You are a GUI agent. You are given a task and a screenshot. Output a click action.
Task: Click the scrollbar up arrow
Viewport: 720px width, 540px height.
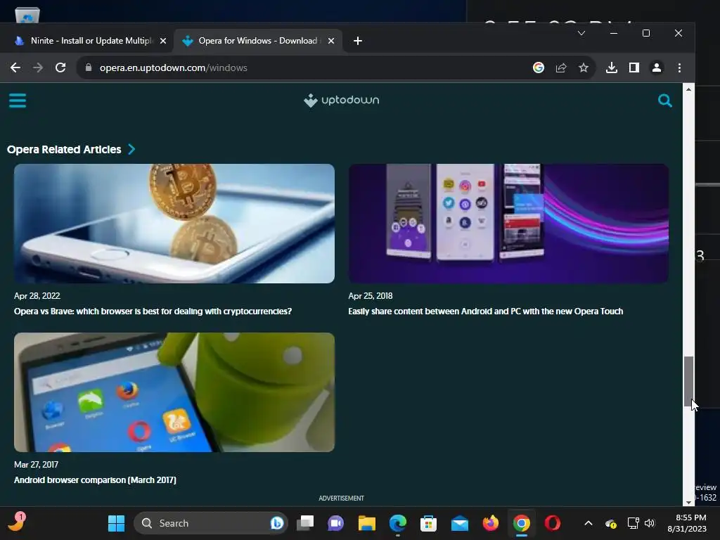point(688,89)
